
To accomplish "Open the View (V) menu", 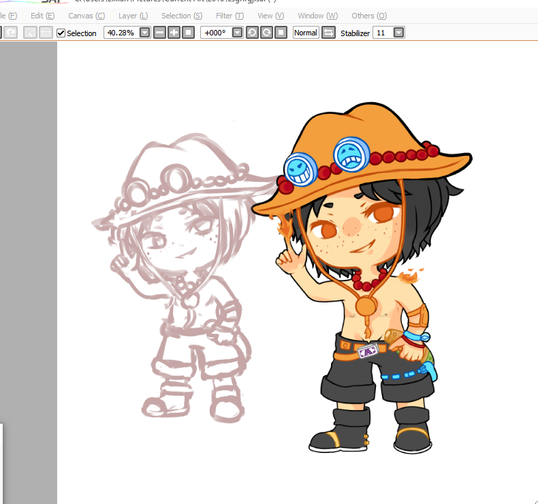I will coord(271,16).
